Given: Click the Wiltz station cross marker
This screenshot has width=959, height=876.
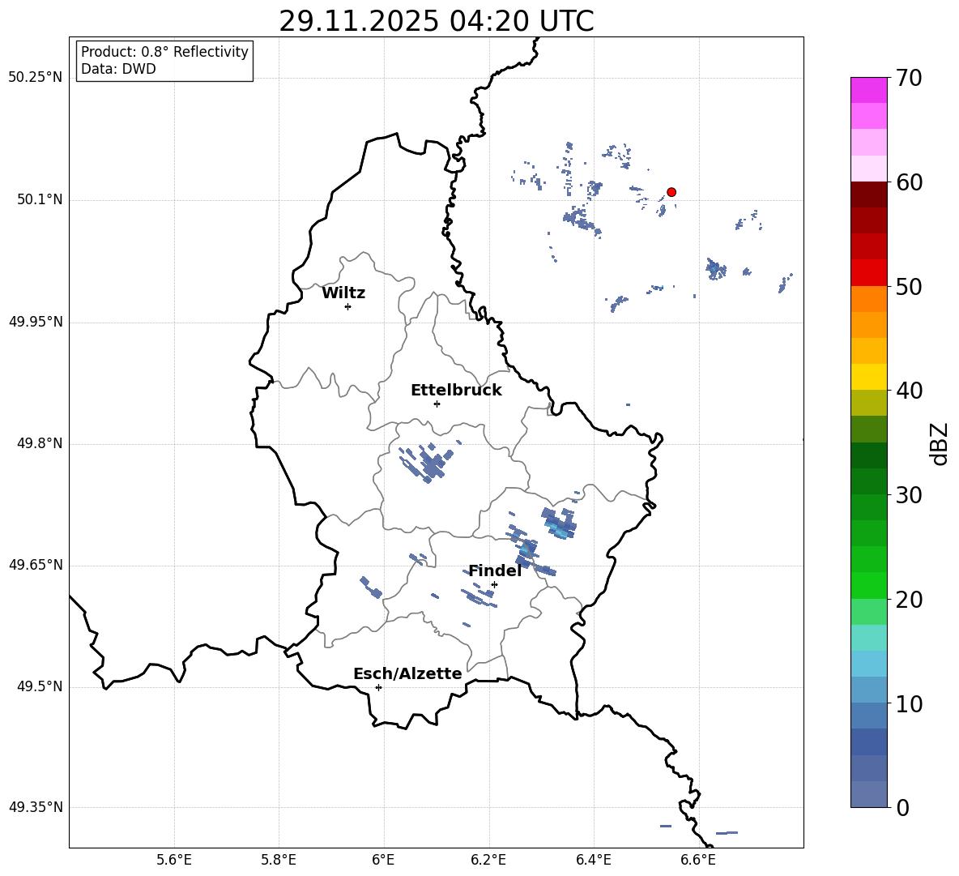Looking at the screenshot, I should point(347,306).
